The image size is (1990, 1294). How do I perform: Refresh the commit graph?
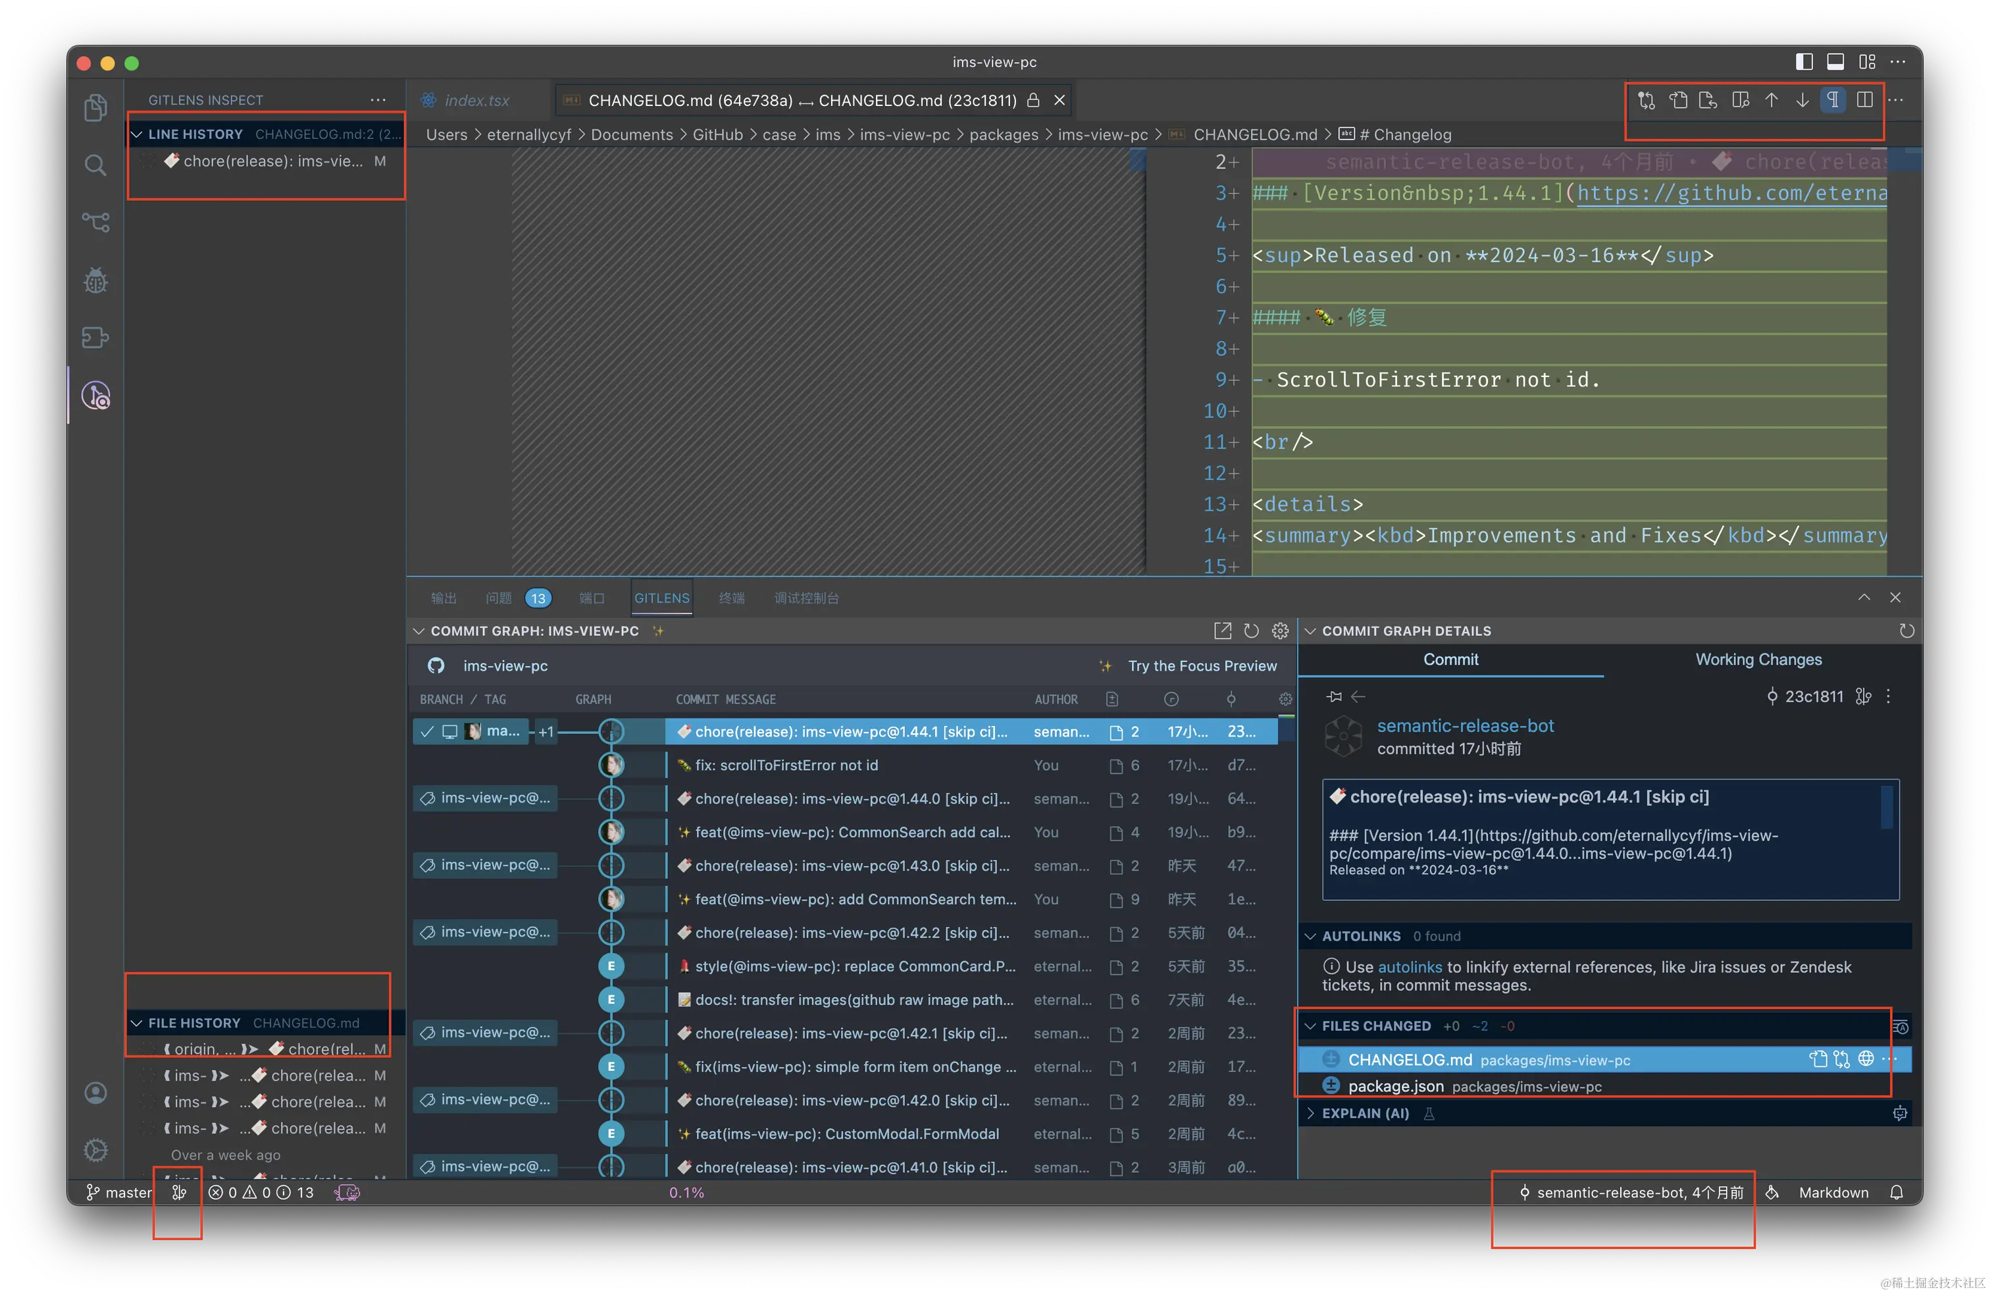(1251, 631)
